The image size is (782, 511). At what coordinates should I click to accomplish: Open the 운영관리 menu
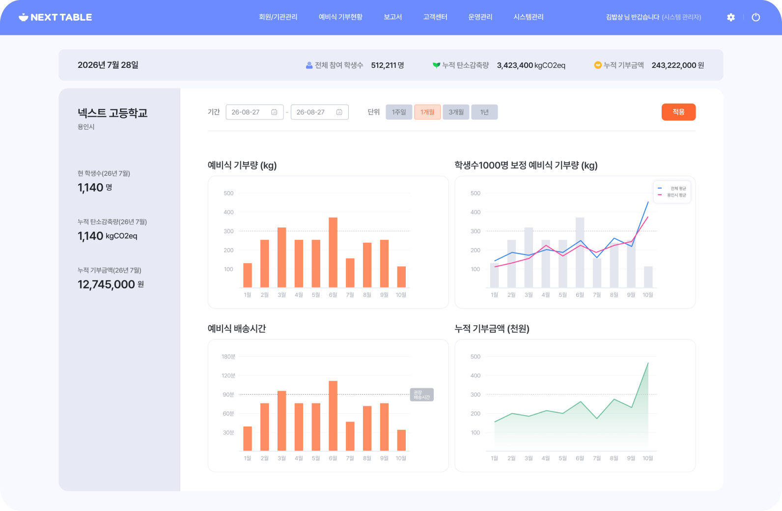click(x=480, y=17)
